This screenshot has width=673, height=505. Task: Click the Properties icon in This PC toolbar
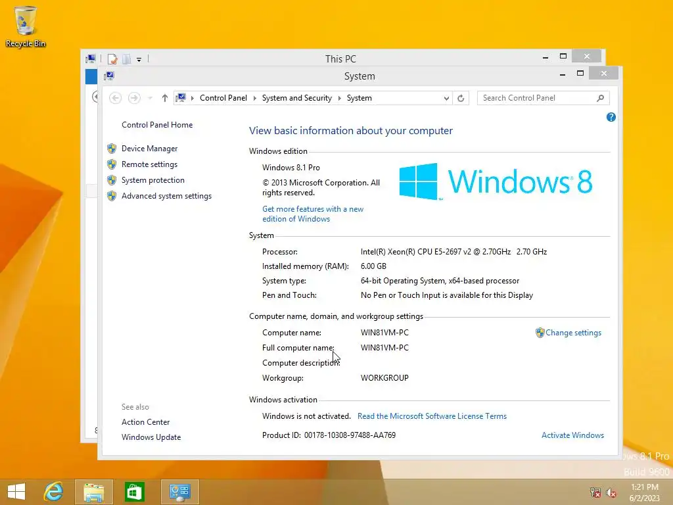(112, 59)
